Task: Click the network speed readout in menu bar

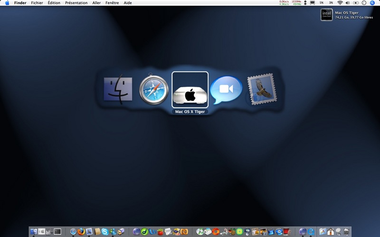Action: [x=284, y=3]
